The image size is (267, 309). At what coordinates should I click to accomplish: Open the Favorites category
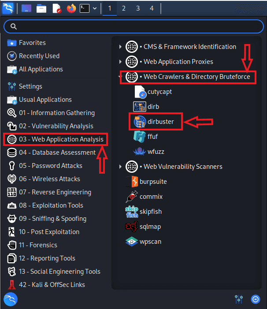[x=26, y=43]
